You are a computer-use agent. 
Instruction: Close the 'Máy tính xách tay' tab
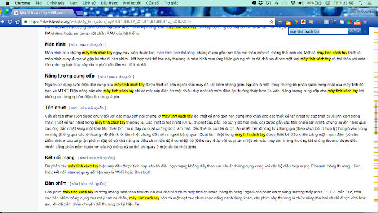[x=70, y=12]
